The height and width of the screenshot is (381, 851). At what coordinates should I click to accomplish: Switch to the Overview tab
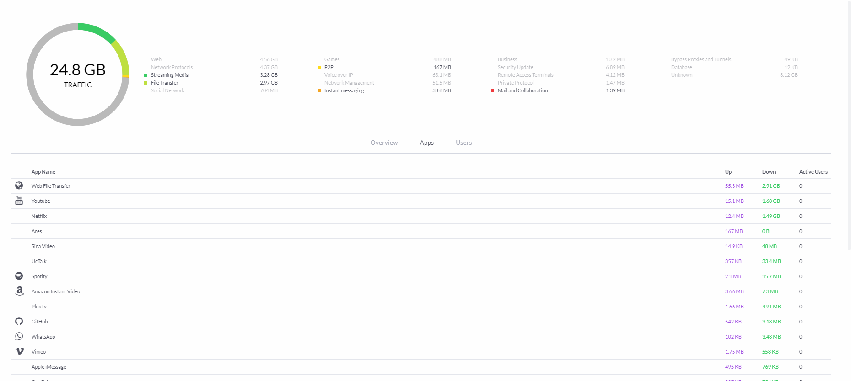tap(384, 143)
